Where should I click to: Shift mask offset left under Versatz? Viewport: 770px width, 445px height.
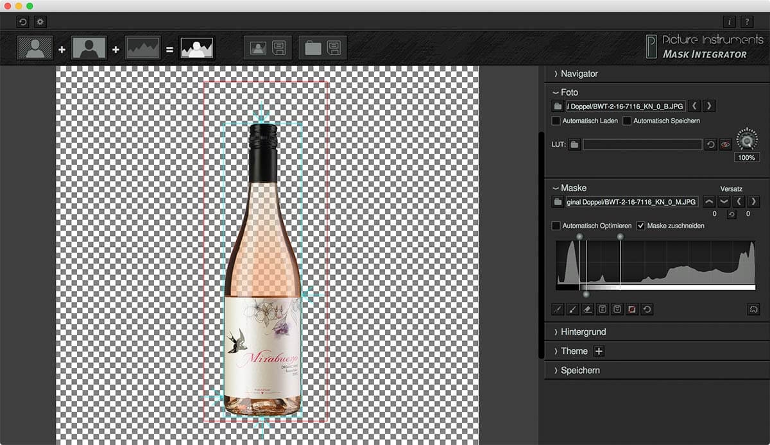click(739, 201)
